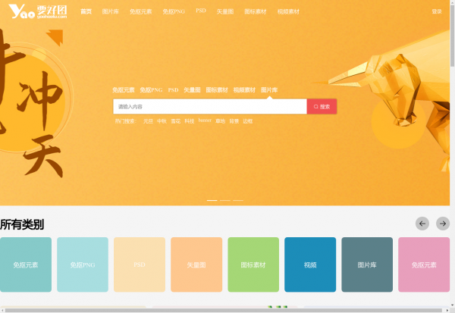Open 首页 in the top navigation
This screenshot has width=455, height=313.
point(86,12)
